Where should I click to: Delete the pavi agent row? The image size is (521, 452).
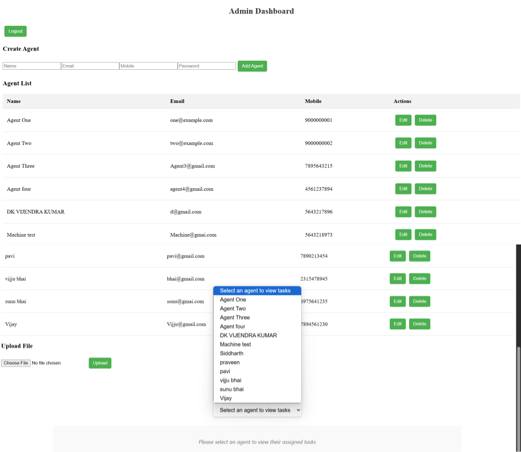tap(419, 256)
